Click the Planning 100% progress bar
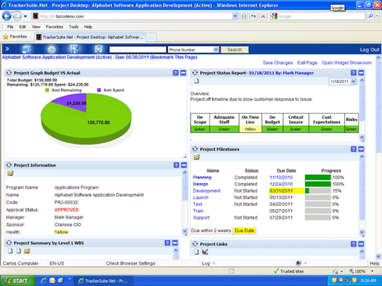Image resolution: width=382 pixels, height=286 pixels. (x=318, y=177)
